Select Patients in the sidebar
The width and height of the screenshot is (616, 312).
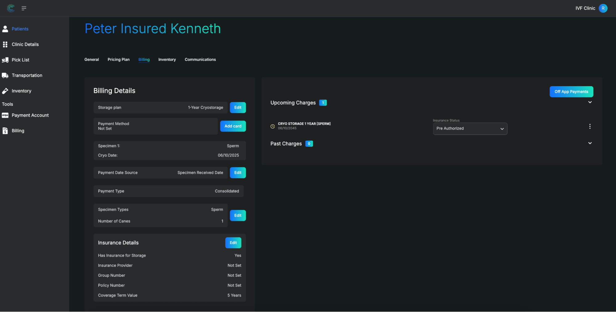tap(20, 29)
